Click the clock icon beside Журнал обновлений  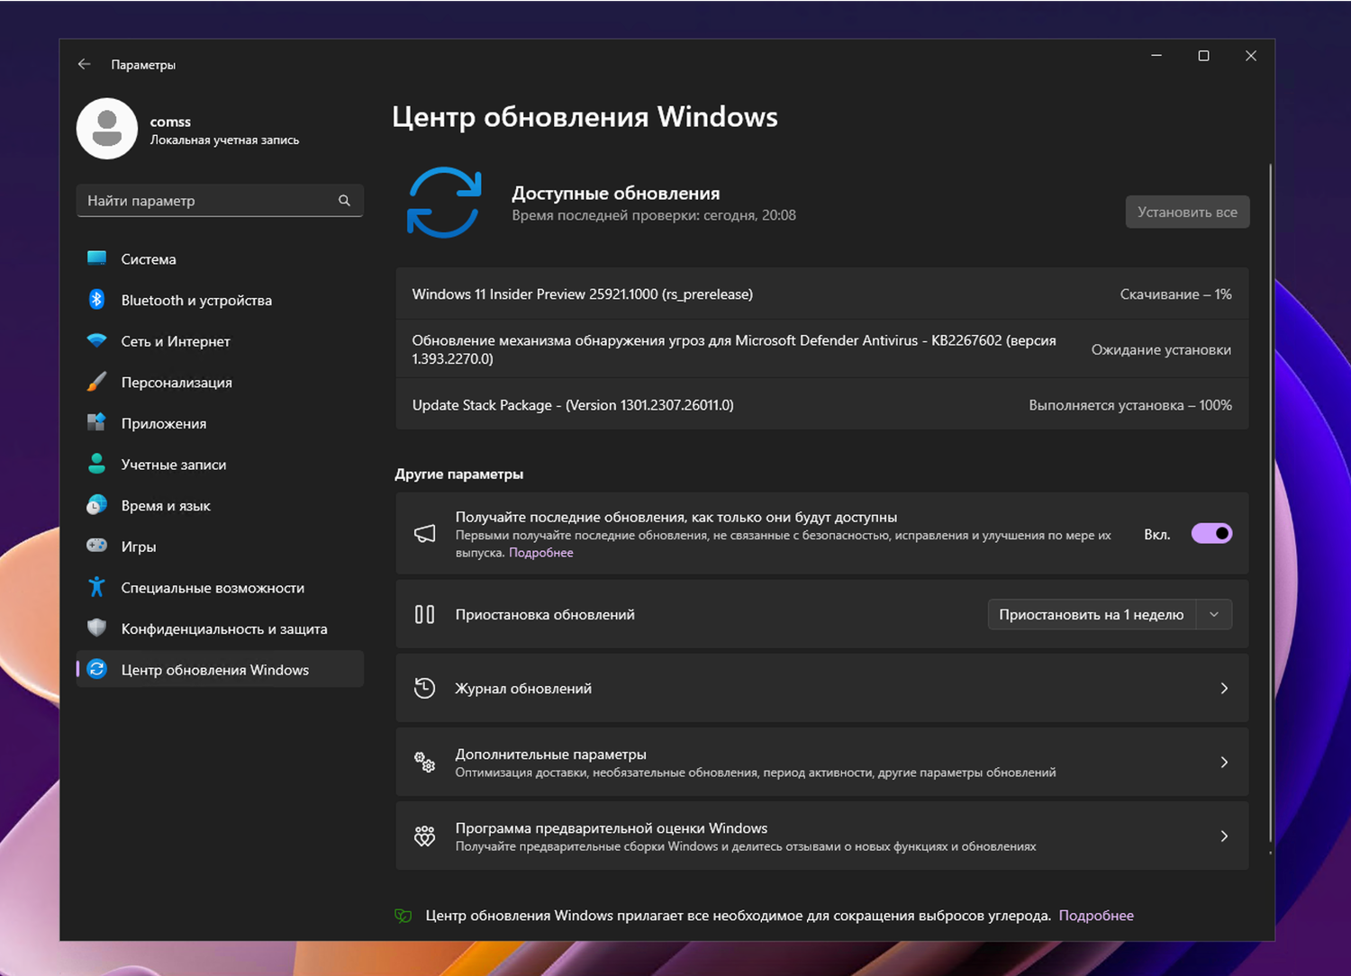[424, 688]
